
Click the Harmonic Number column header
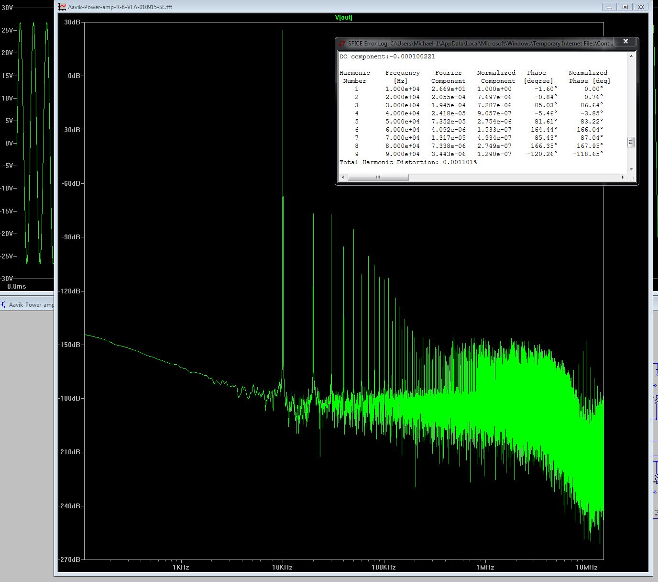coord(355,77)
